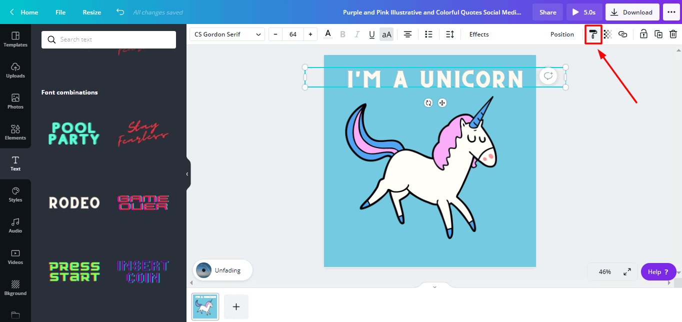Screen dimensions: 682x322
Task: Open the Elements tab in sidebar
Action: click(15, 132)
